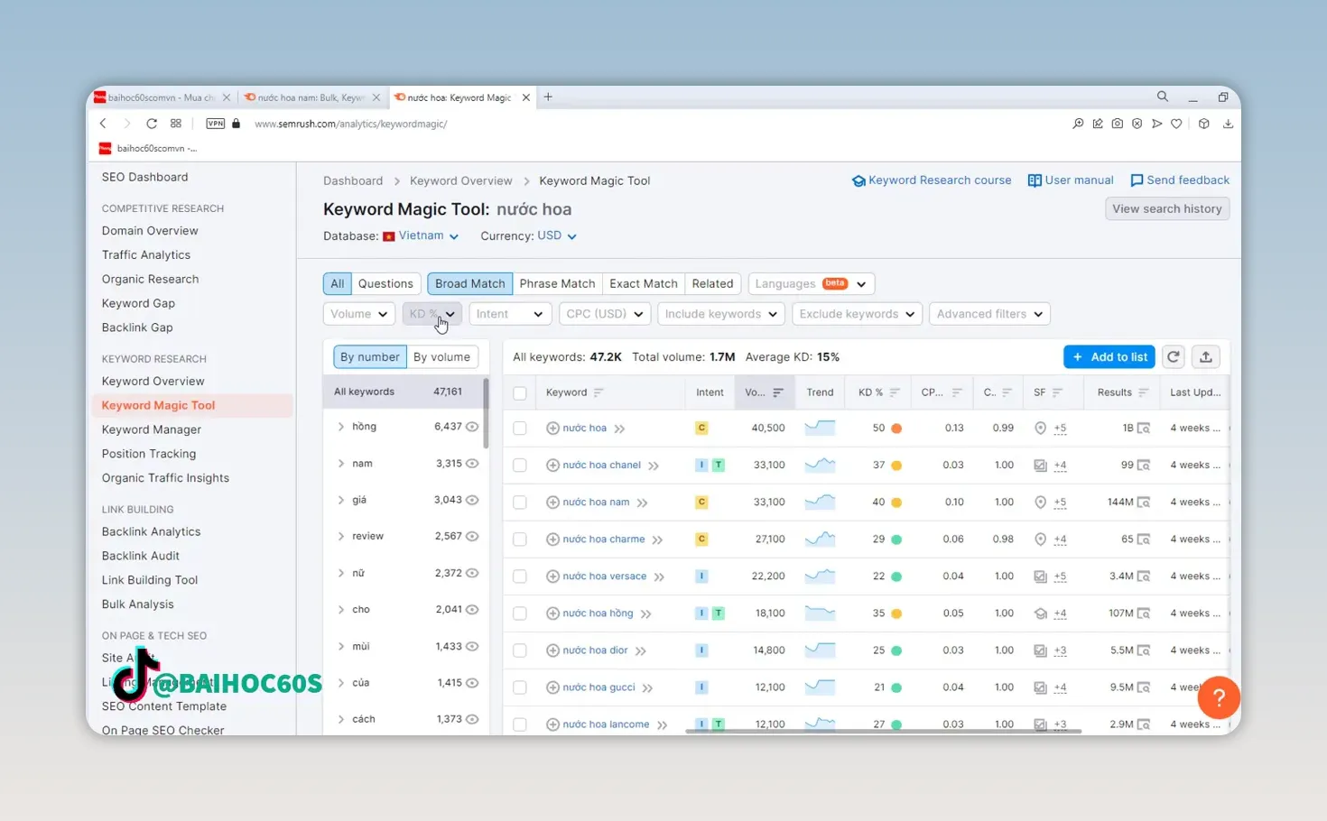Toggle the eye icon for nam group
The image size is (1327, 821).
pyautogui.click(x=472, y=464)
